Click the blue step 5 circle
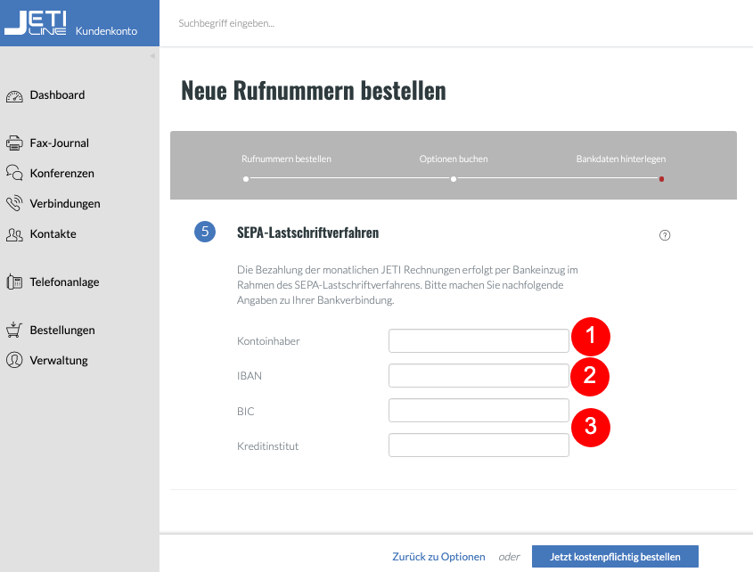Image resolution: width=753 pixels, height=572 pixels. 205,232
